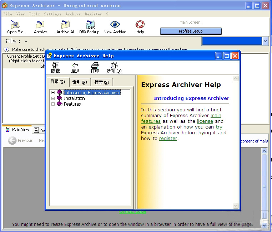Switch to the 索引(N) index tab
This screenshot has height=232, width=272.
pyautogui.click(x=80, y=82)
